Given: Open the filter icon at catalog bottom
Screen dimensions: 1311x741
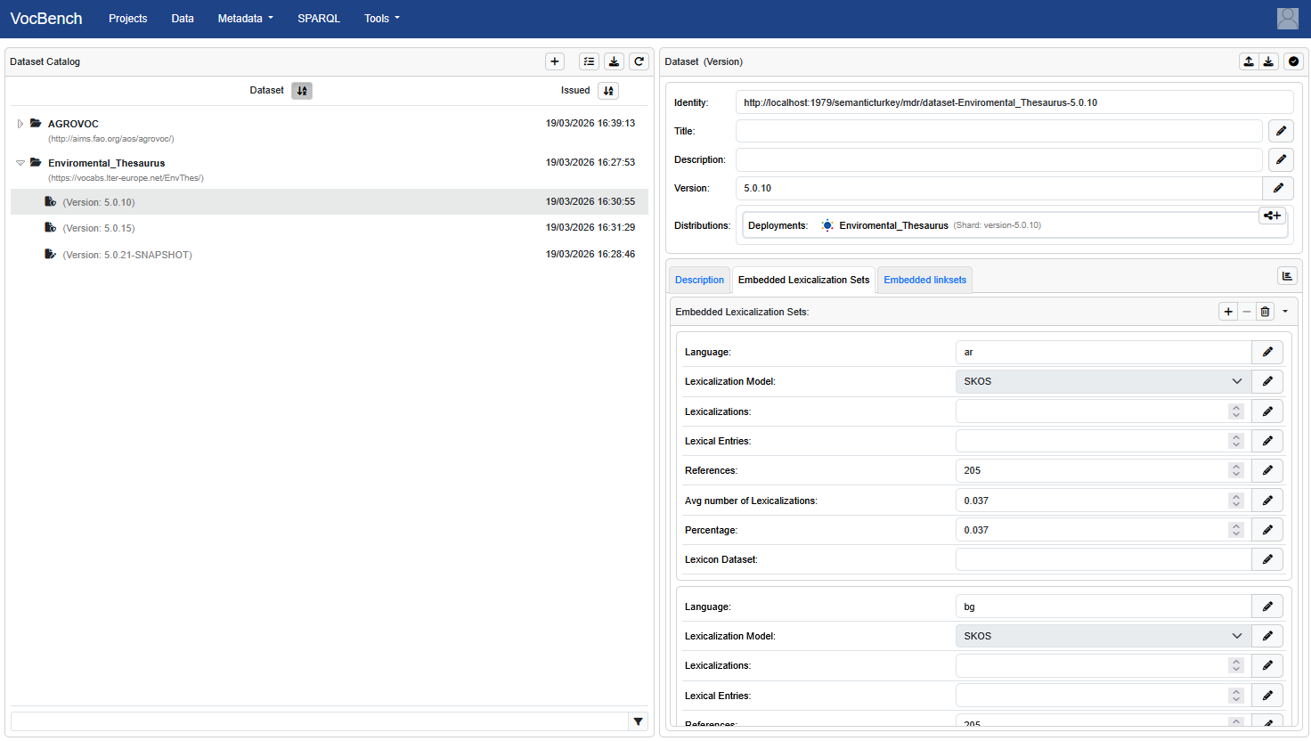Looking at the screenshot, I should tap(638, 721).
